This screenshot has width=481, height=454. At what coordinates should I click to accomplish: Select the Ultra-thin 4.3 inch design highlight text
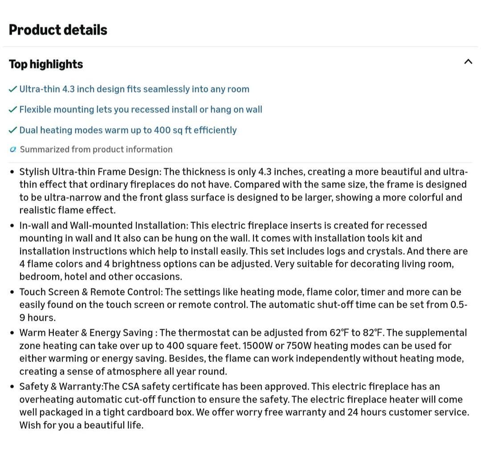(x=135, y=89)
